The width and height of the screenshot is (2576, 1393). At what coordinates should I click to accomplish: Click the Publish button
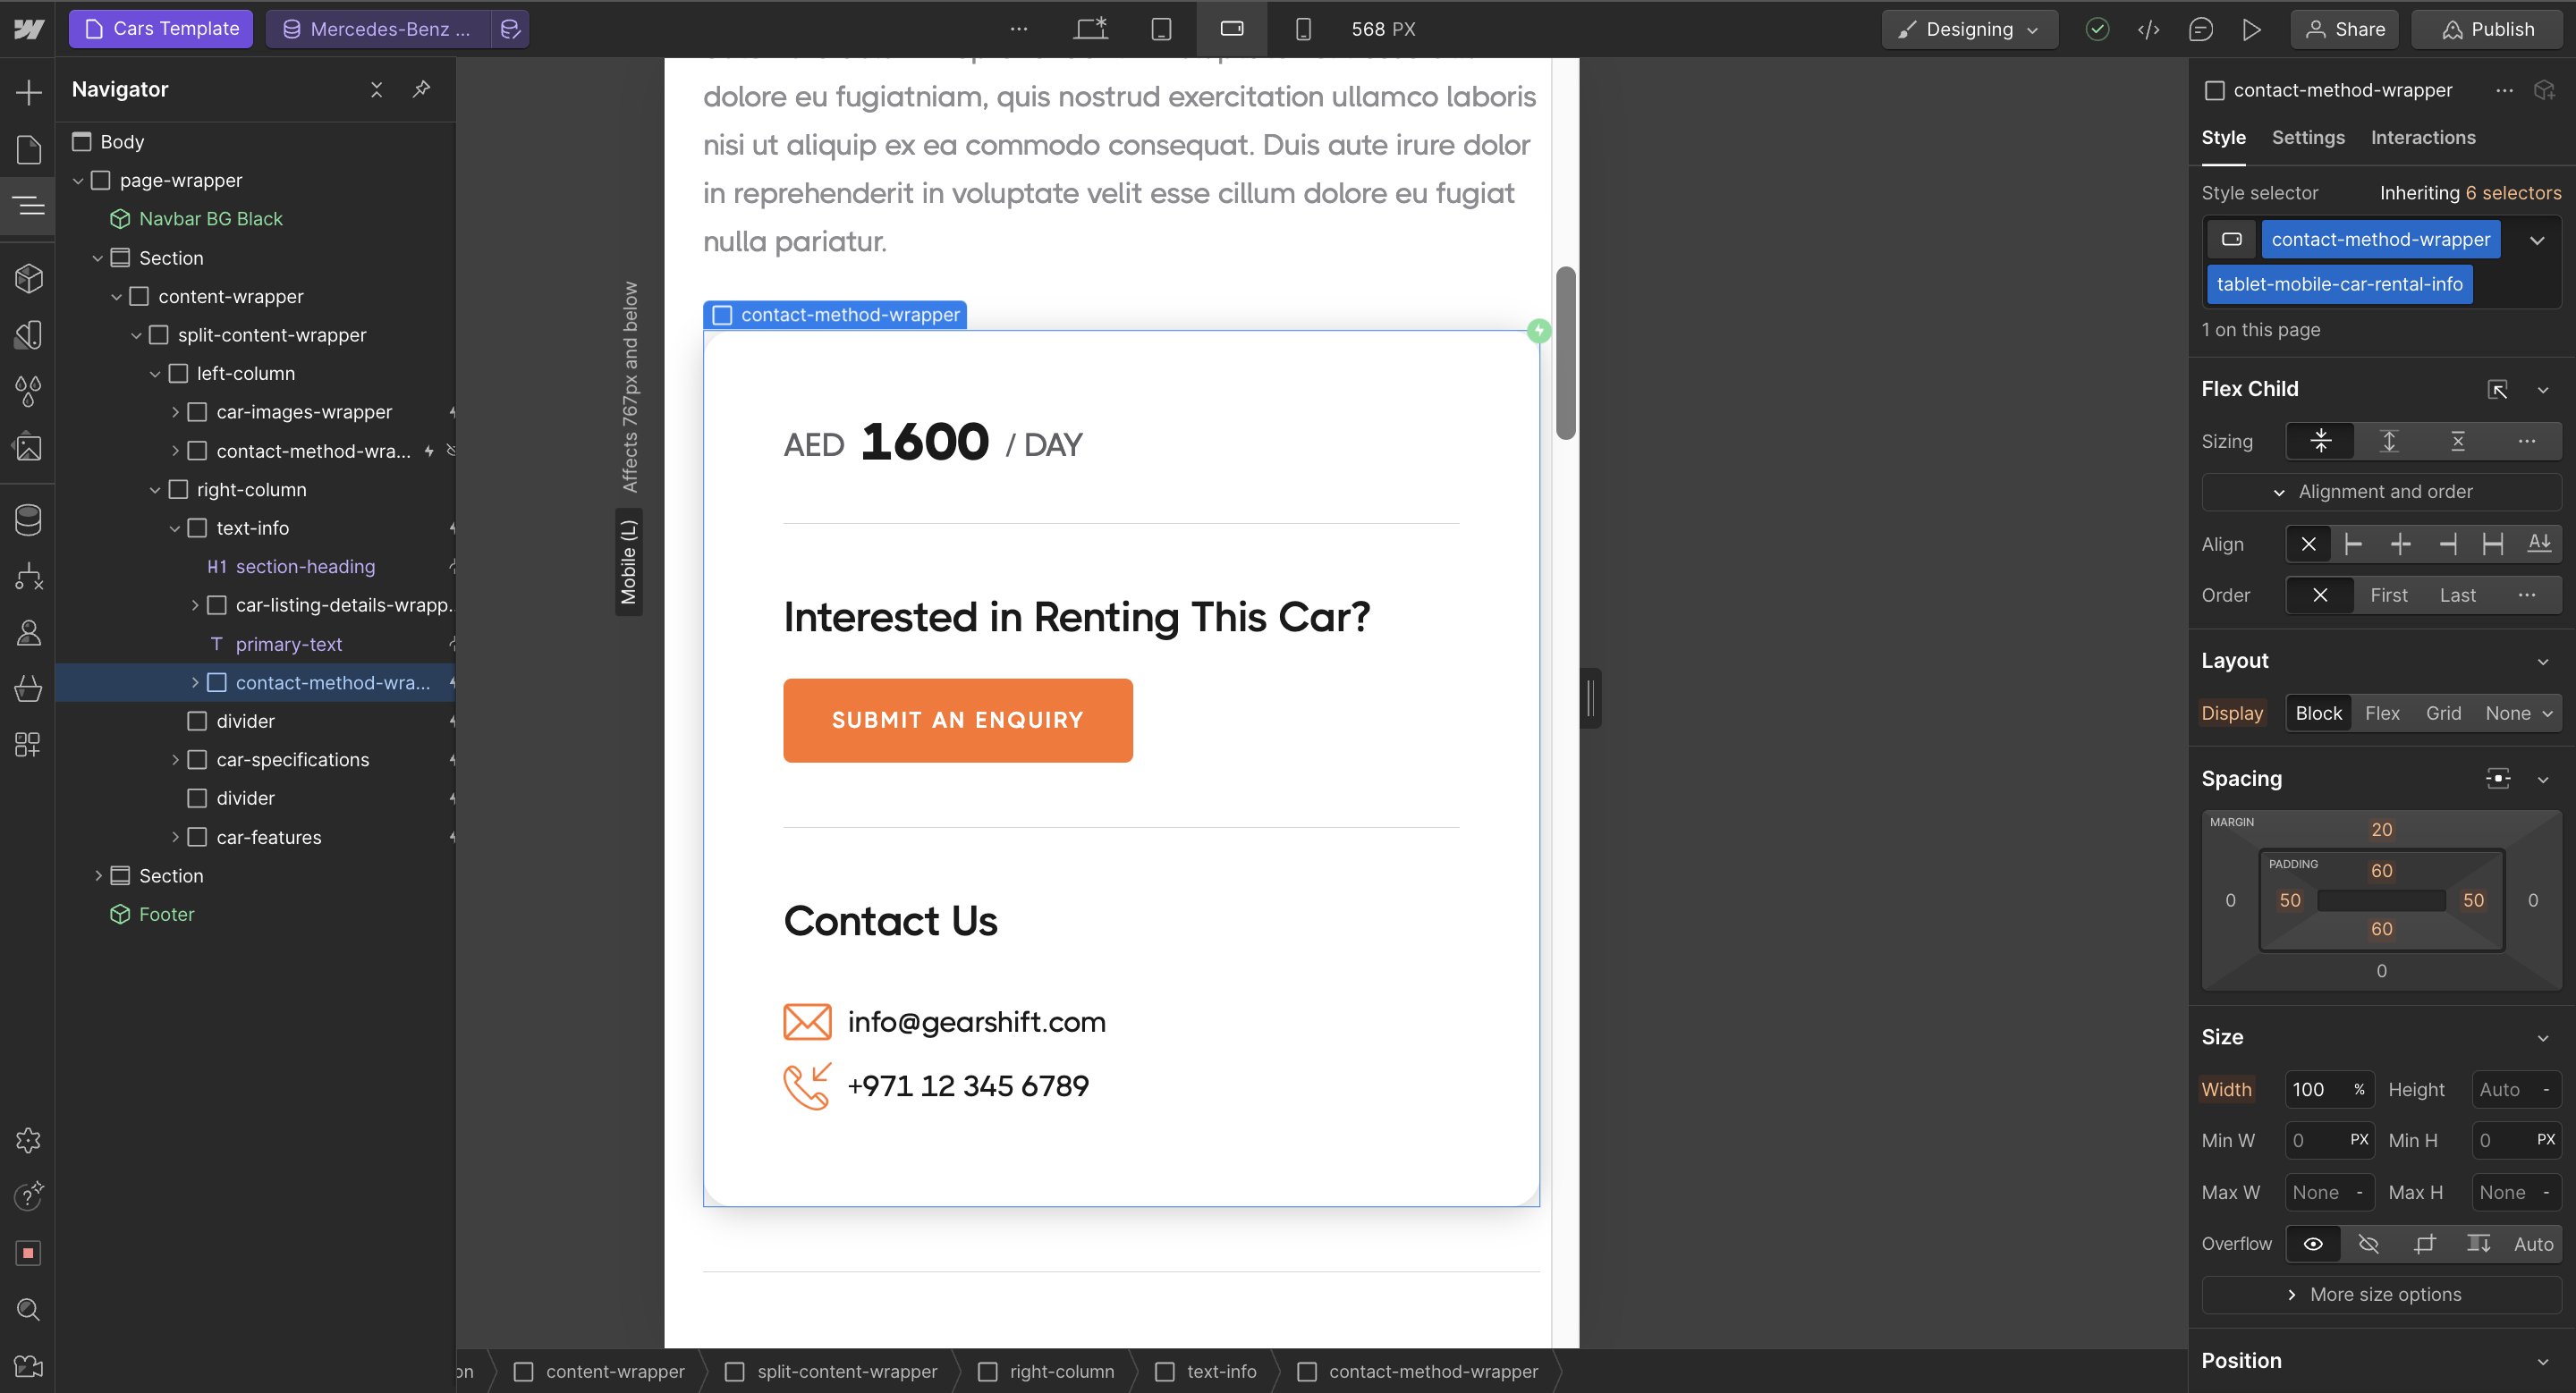(x=2487, y=29)
